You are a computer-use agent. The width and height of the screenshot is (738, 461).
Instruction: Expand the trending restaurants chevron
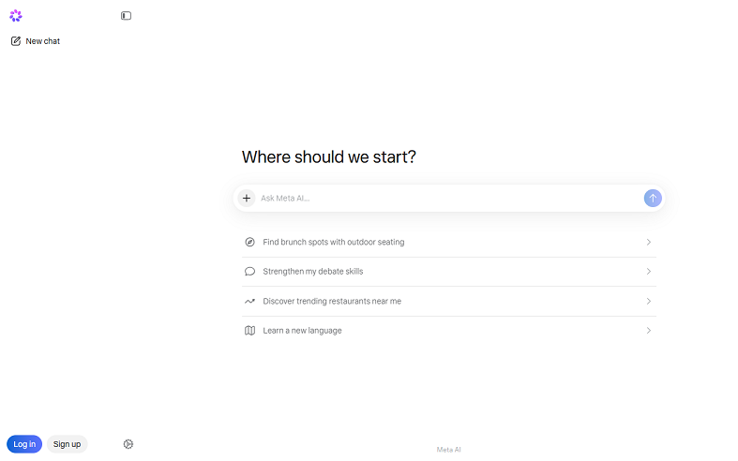tap(649, 301)
